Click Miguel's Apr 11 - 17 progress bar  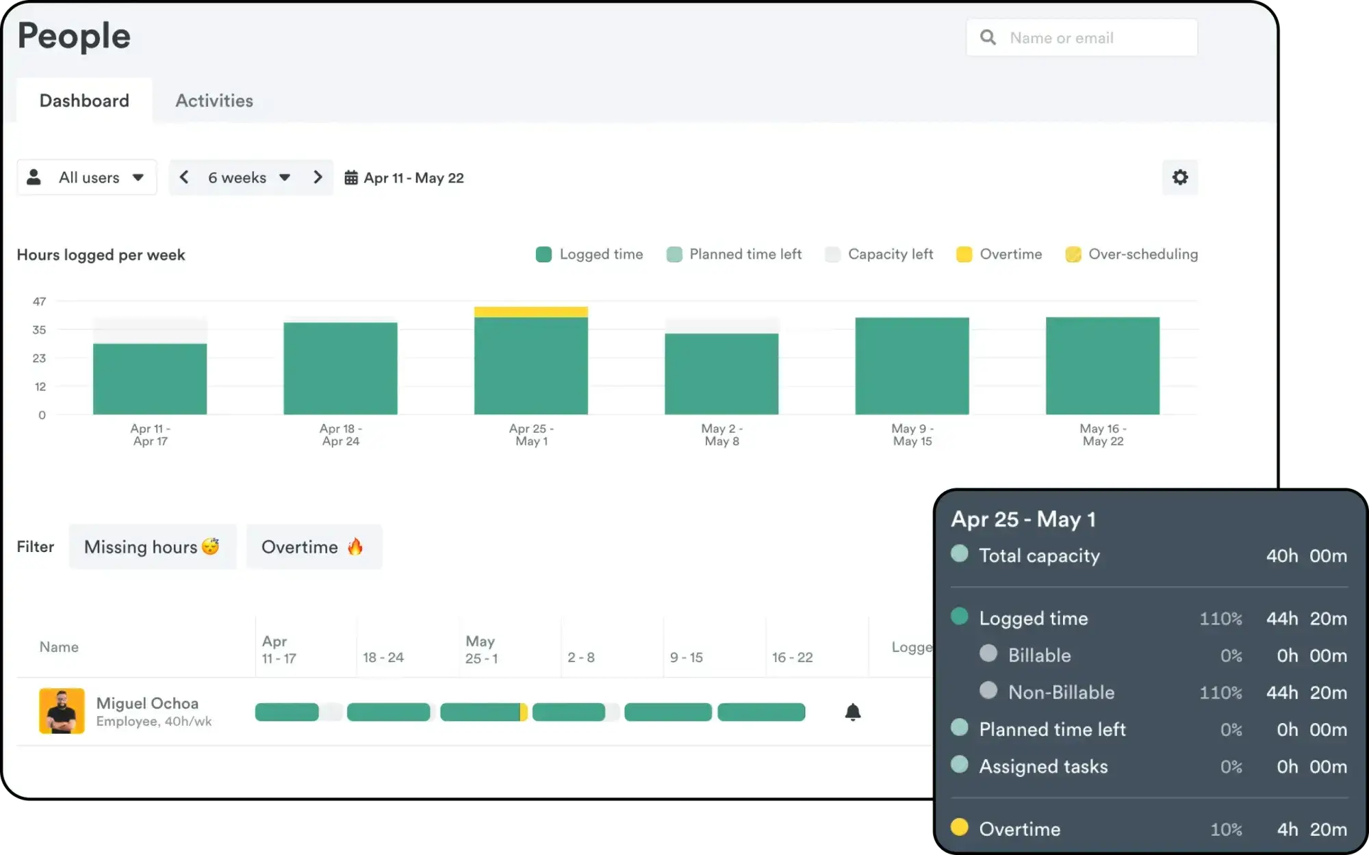[298, 712]
